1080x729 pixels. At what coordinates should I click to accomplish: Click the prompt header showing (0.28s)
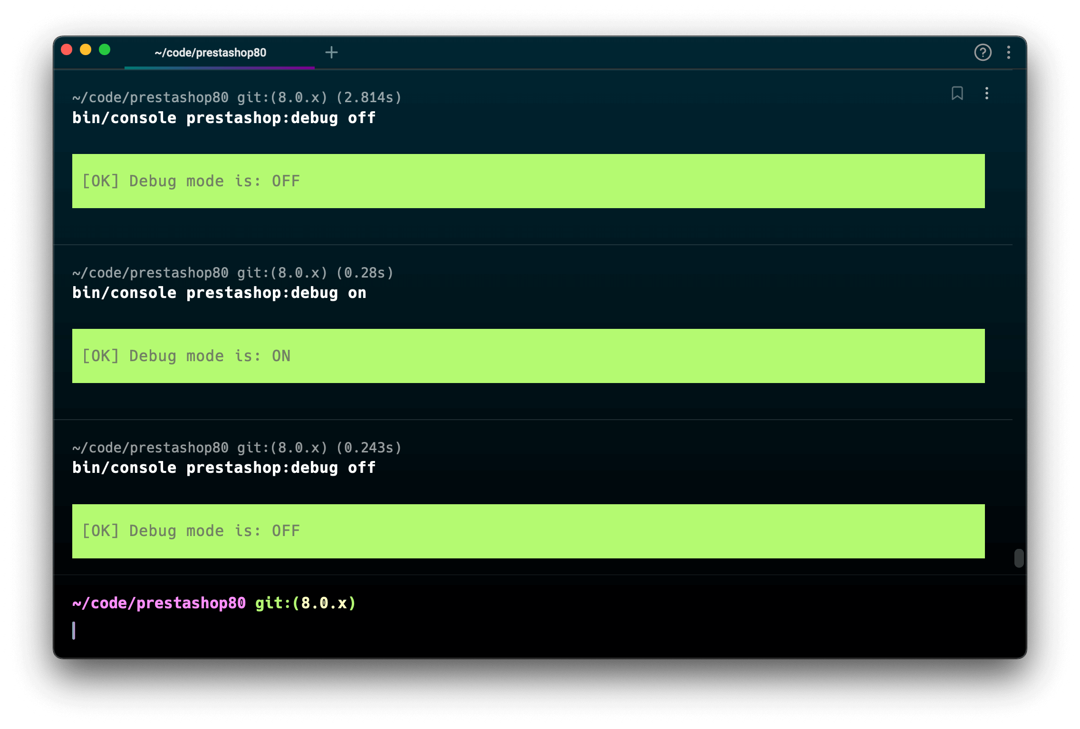click(x=233, y=273)
